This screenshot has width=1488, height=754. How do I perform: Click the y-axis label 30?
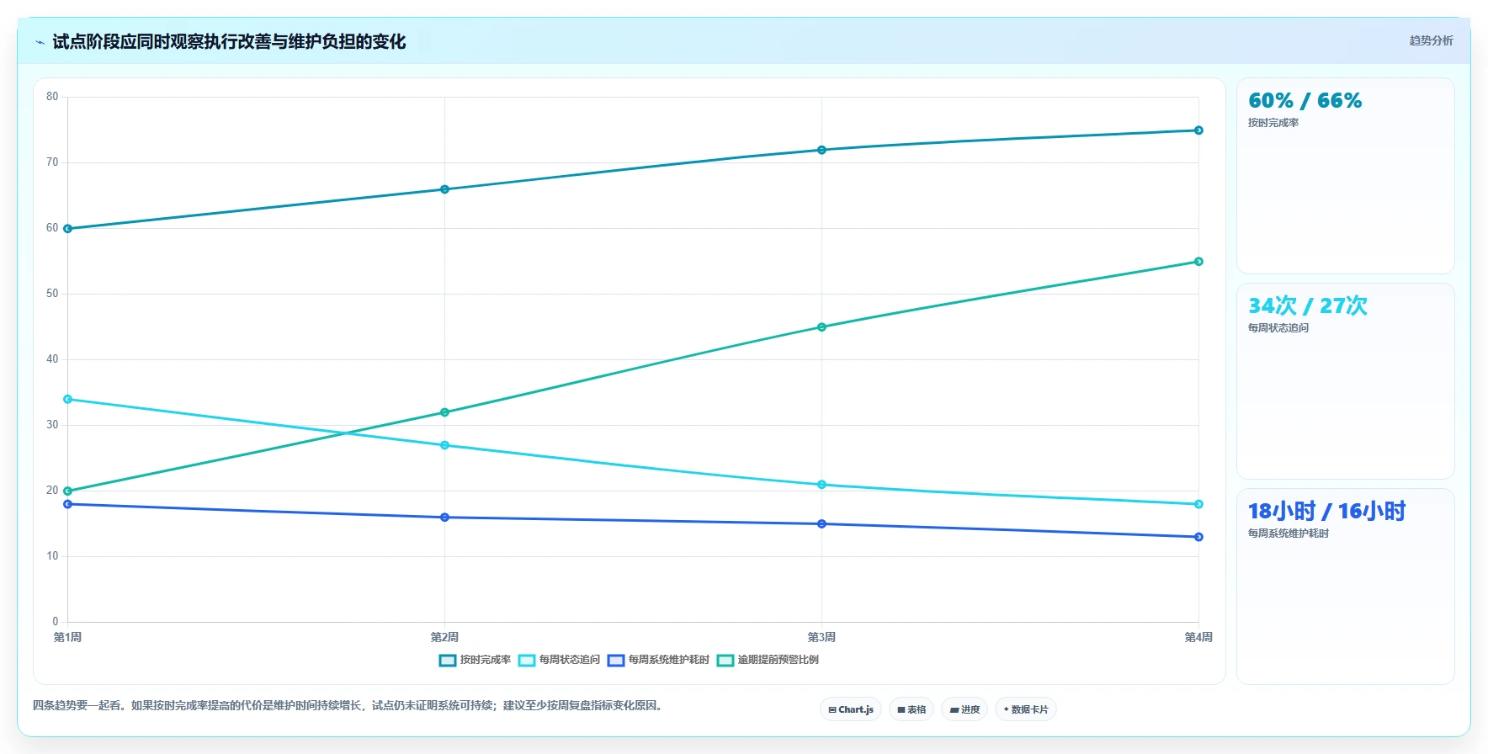pyautogui.click(x=52, y=425)
